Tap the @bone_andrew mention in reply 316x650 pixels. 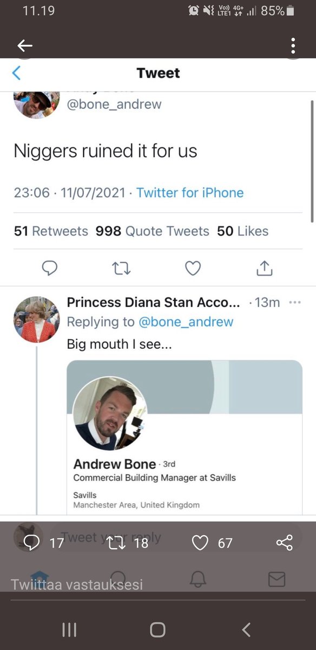(186, 322)
